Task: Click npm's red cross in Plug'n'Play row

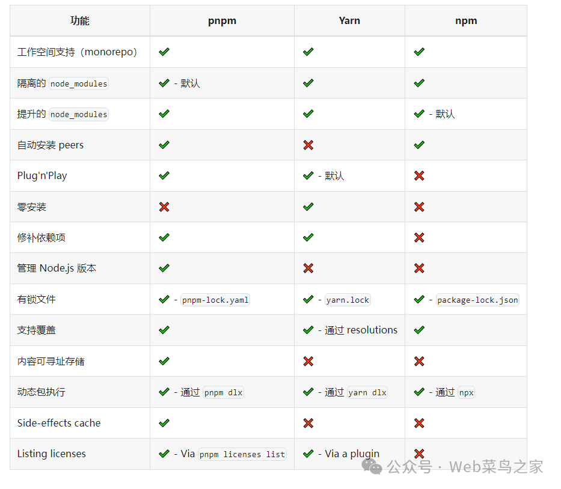Action: point(419,175)
